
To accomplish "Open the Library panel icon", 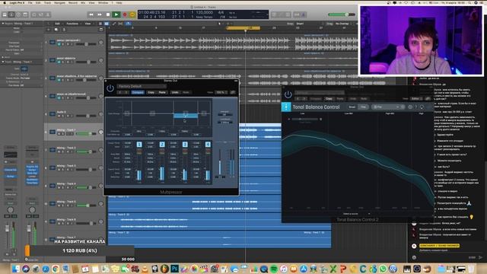I will coord(5,14).
